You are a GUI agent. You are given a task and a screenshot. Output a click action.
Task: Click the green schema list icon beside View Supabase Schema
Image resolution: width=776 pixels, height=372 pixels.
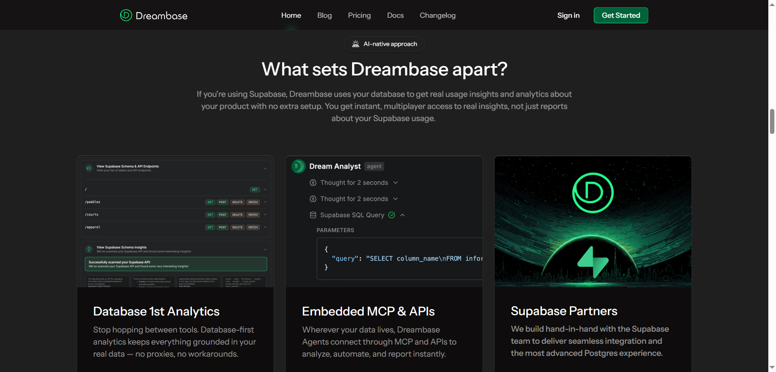(89, 168)
